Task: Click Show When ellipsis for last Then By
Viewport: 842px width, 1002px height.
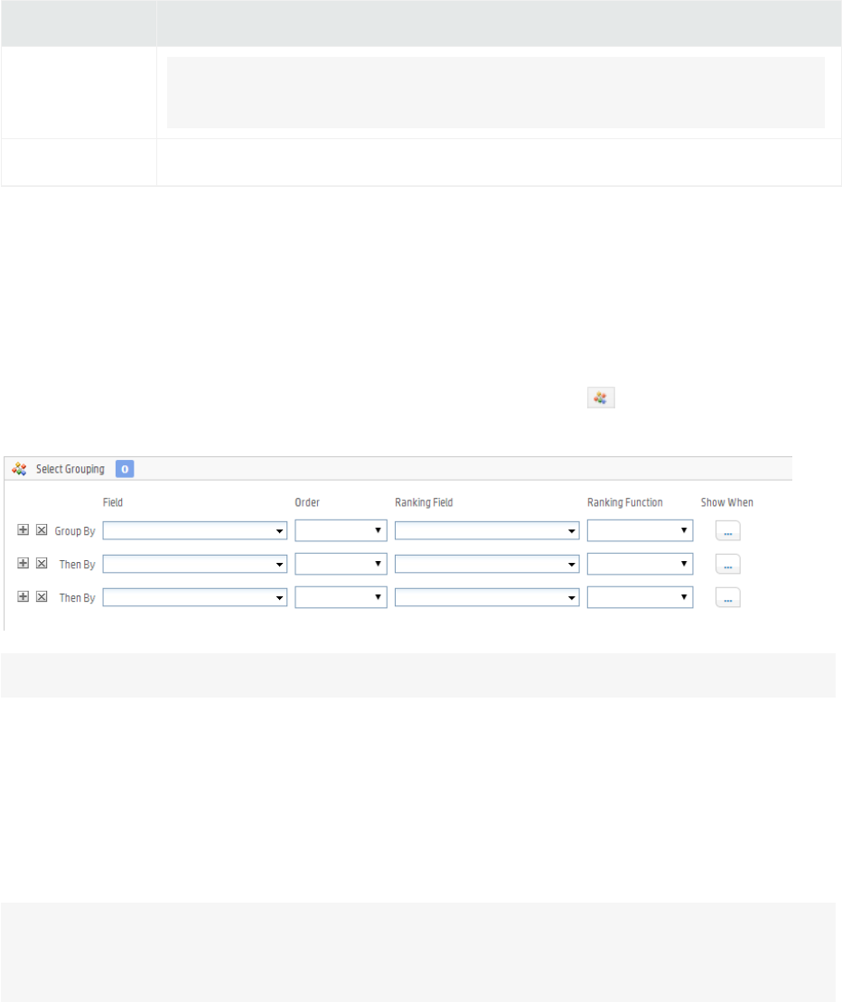Action: [728, 598]
